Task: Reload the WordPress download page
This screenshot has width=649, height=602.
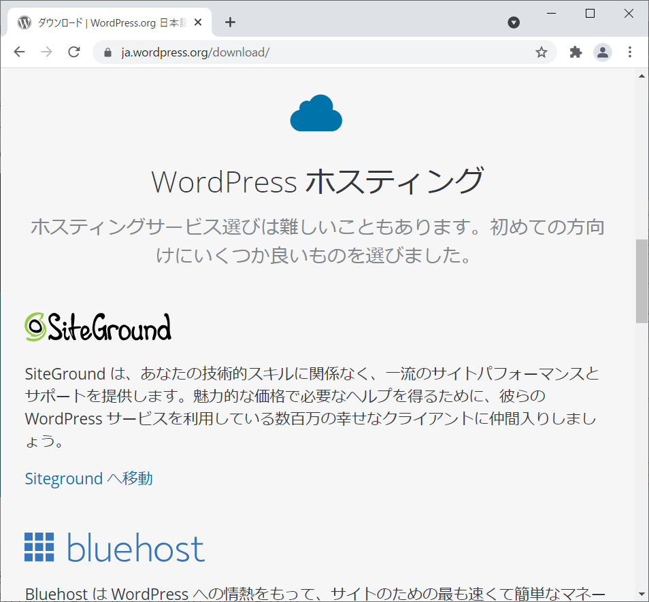Action: coord(74,52)
